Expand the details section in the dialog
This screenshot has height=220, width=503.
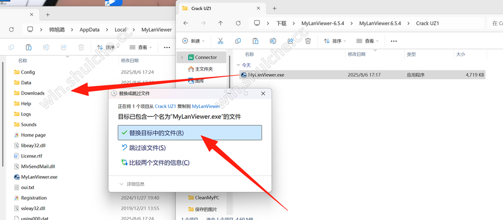pos(132,184)
